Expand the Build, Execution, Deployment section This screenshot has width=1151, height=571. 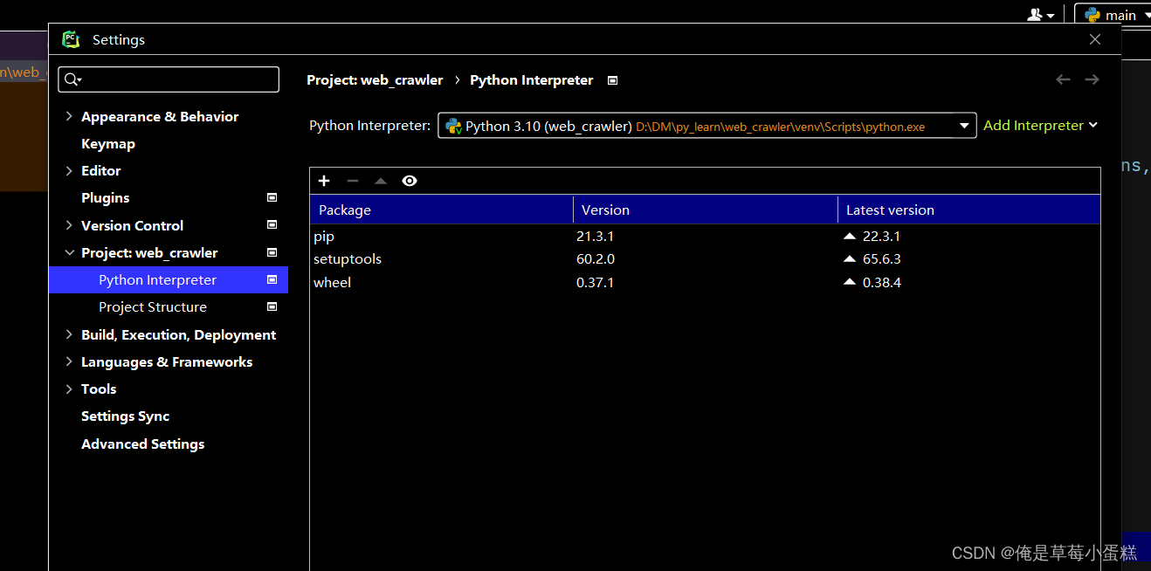click(x=69, y=334)
